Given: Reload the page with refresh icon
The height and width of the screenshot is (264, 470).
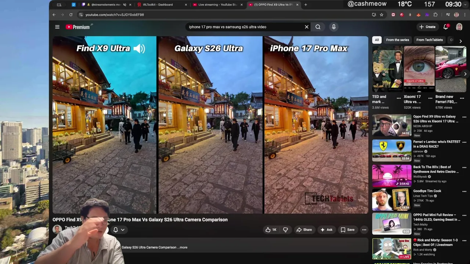Looking at the screenshot, I should click(x=71, y=15).
